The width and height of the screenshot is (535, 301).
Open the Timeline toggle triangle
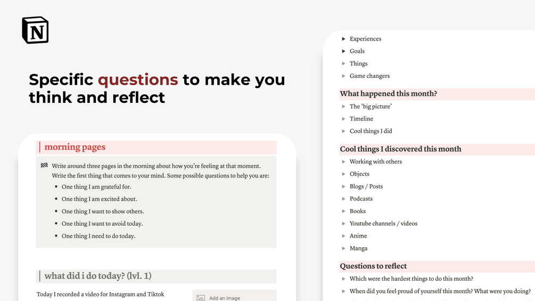(x=343, y=119)
